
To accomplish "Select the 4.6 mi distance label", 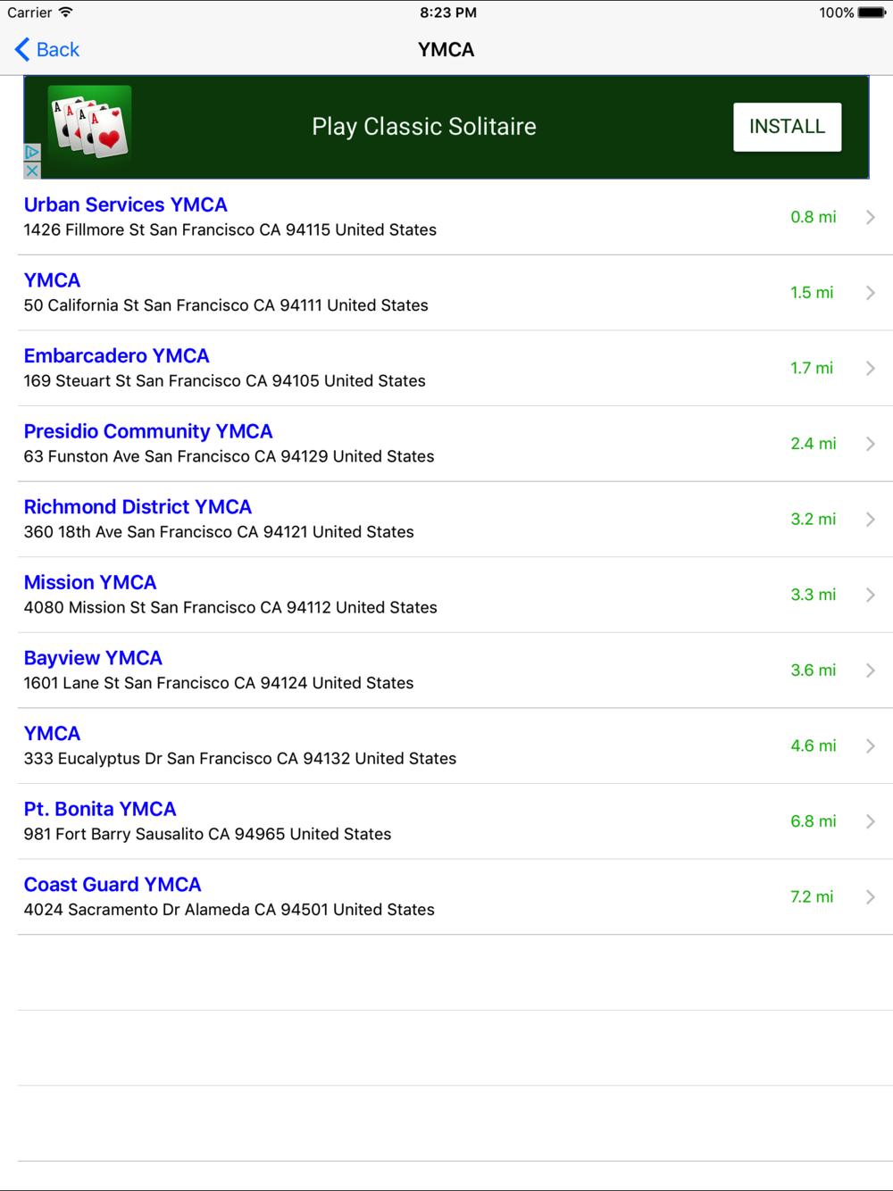I will pos(813,745).
